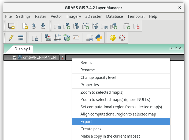The width and height of the screenshot is (189, 140).
Task: Select Make a copy in current mapset
Action: pos(121,136)
